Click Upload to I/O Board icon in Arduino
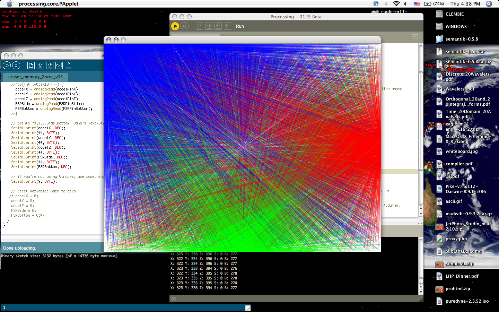Viewport: 499px width, 312px height. tap(59, 65)
